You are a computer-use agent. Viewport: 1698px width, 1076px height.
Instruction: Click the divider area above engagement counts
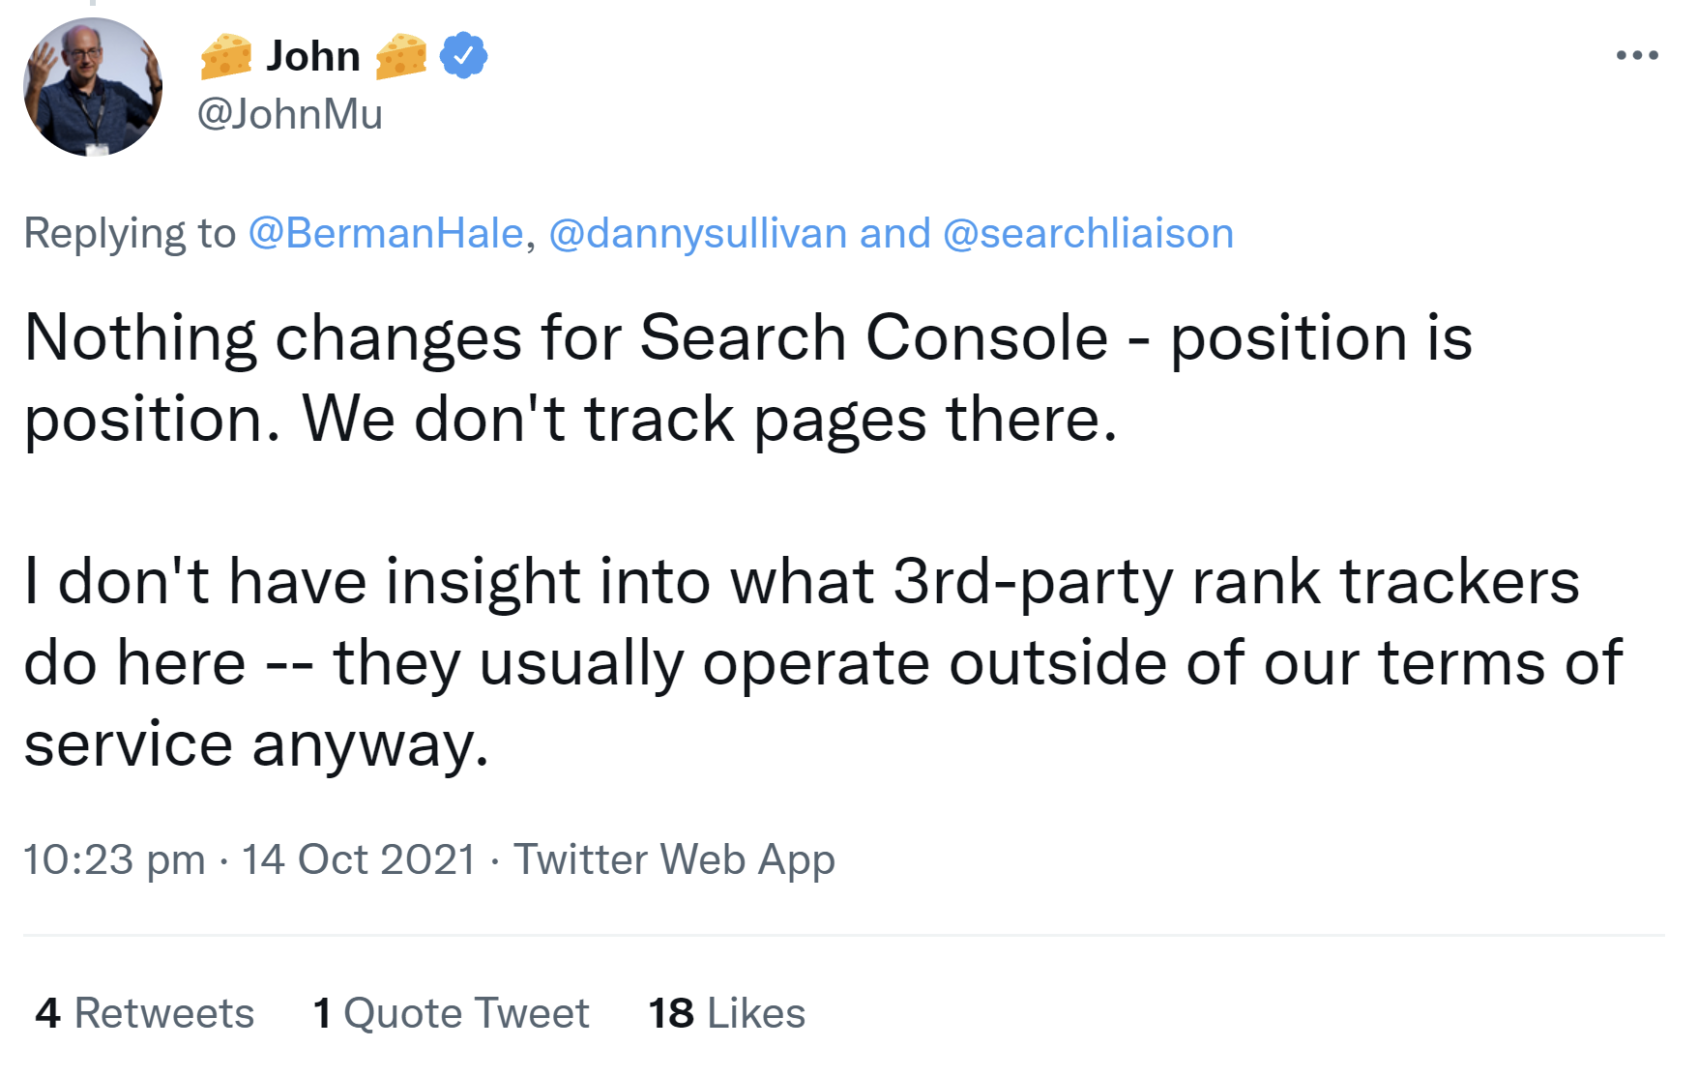849,934
